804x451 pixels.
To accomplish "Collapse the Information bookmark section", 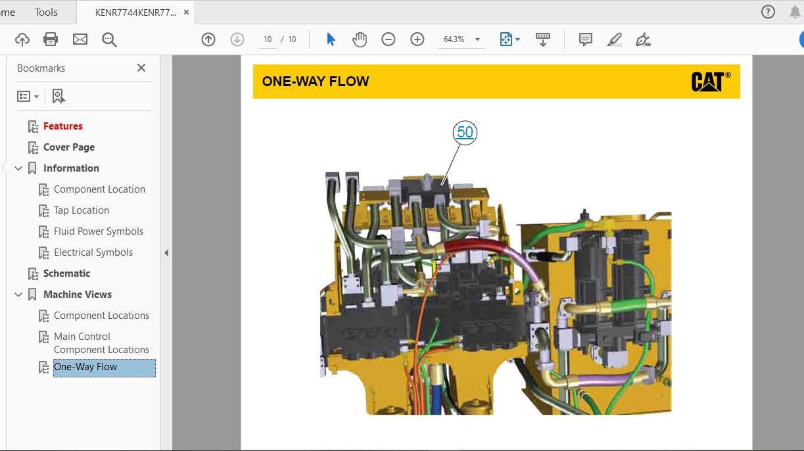I will 18,168.
